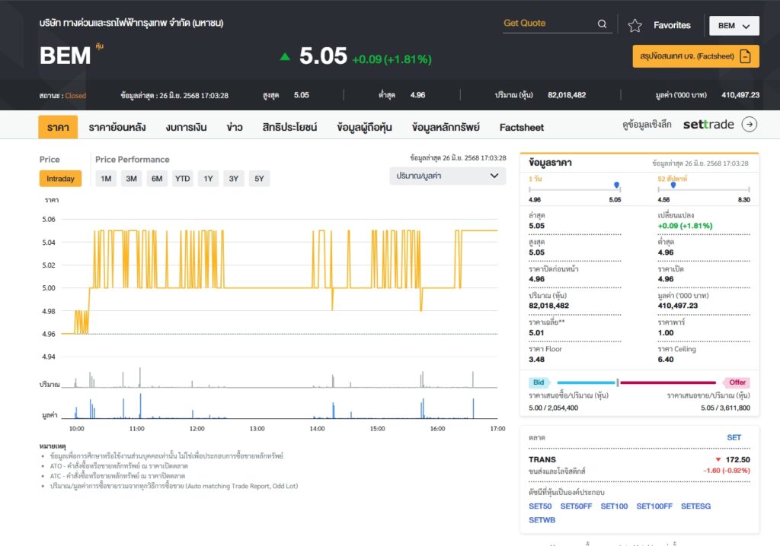Screen dimensions: 780x546
Task: Click the 52-week high value 8.30
Action: click(x=743, y=200)
